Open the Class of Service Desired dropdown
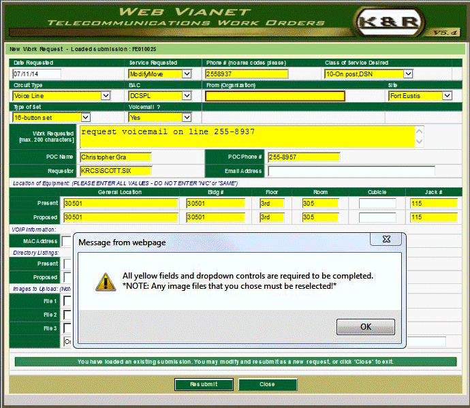This screenshot has width=470, height=408. point(408,74)
